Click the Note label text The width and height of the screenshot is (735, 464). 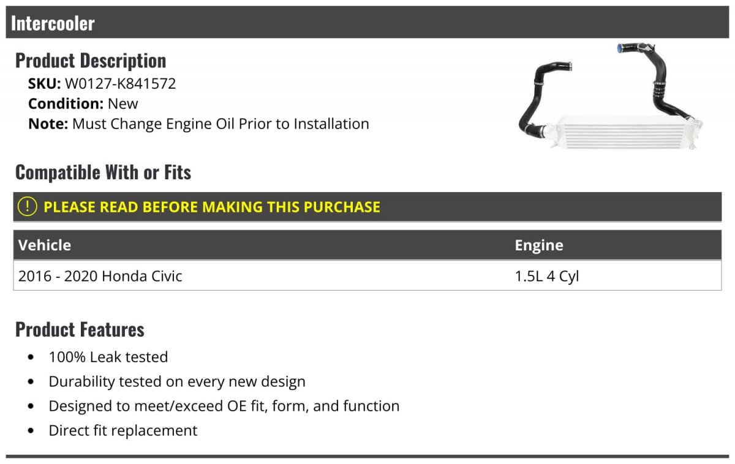[48, 124]
